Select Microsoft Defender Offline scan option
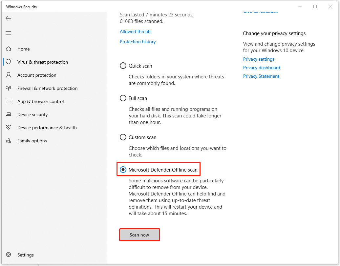 123,170
